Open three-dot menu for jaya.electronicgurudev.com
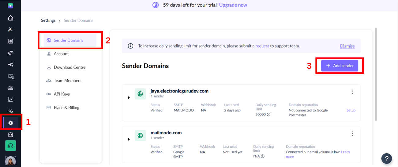398x167 pixels. click(x=353, y=92)
